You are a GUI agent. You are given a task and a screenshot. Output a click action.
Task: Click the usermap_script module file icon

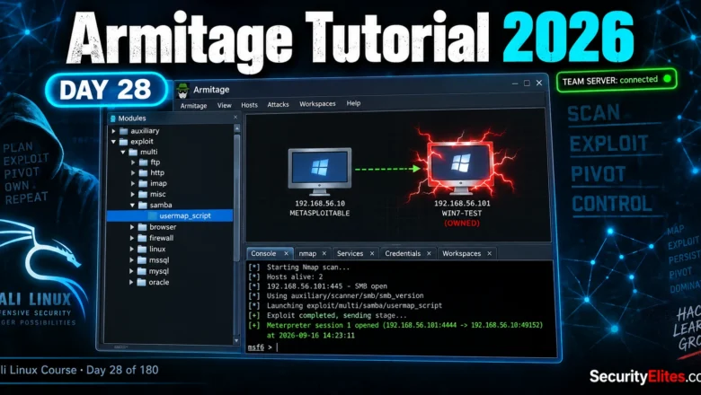(x=153, y=215)
